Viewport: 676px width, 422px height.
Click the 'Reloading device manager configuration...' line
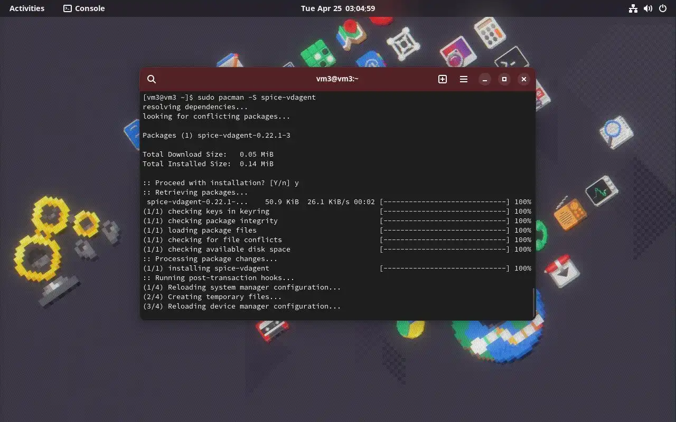click(x=241, y=306)
